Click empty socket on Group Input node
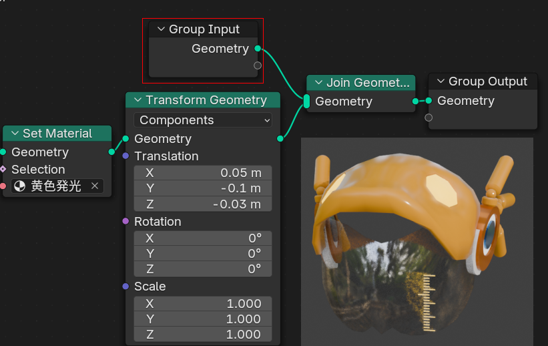The height and width of the screenshot is (346, 548). pos(258,65)
